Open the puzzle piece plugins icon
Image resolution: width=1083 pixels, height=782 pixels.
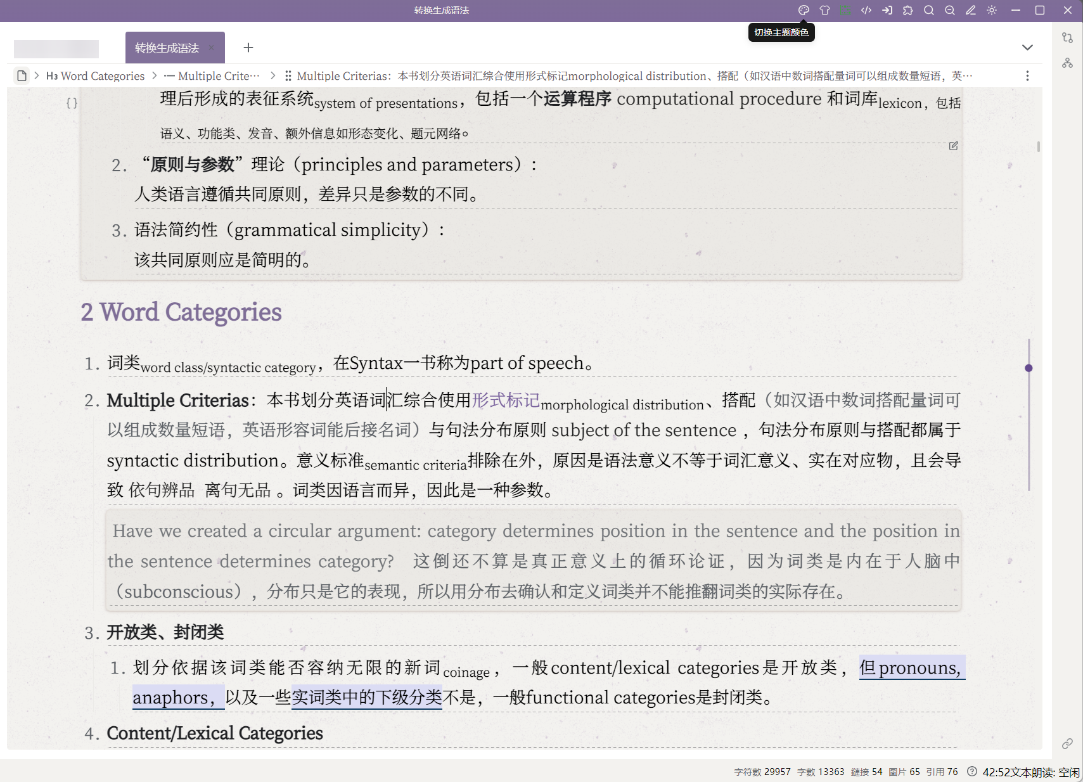pyautogui.click(x=908, y=10)
